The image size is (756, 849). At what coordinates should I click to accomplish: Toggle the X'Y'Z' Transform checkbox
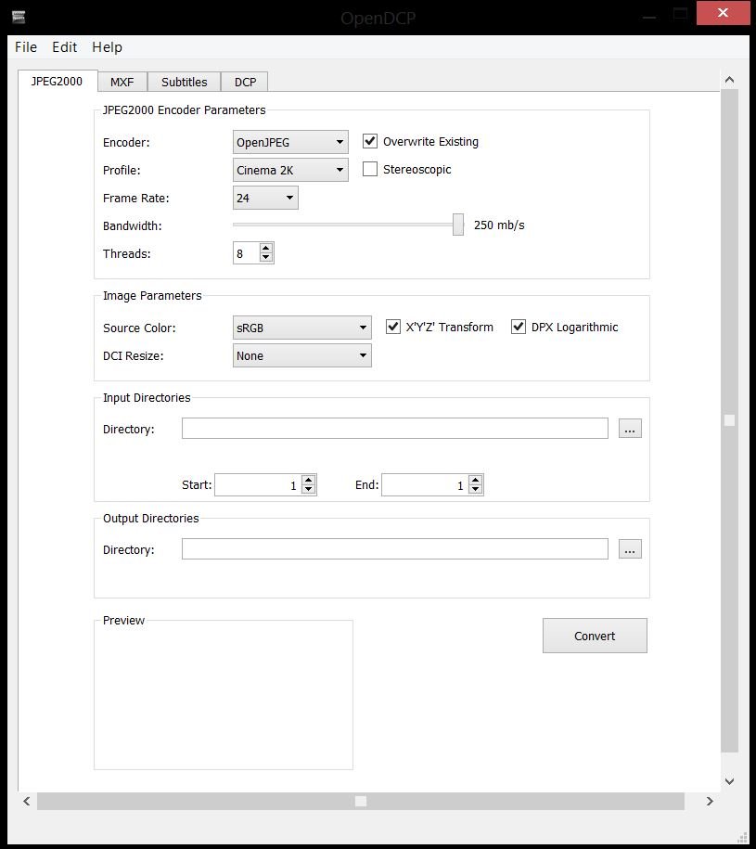tap(393, 327)
